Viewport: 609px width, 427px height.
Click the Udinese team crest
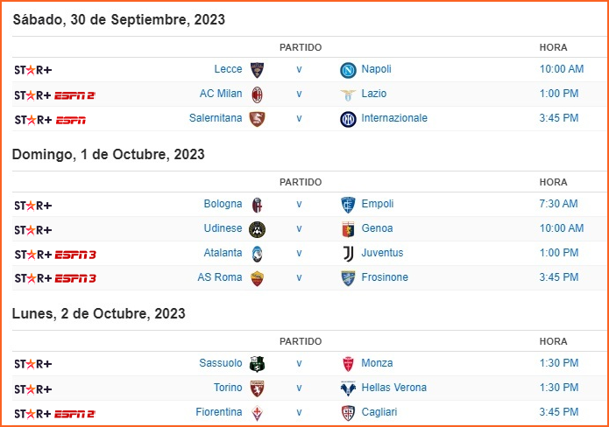click(x=257, y=229)
